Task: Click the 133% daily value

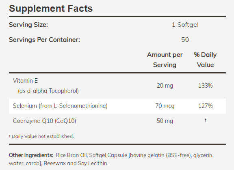Action: click(x=206, y=86)
